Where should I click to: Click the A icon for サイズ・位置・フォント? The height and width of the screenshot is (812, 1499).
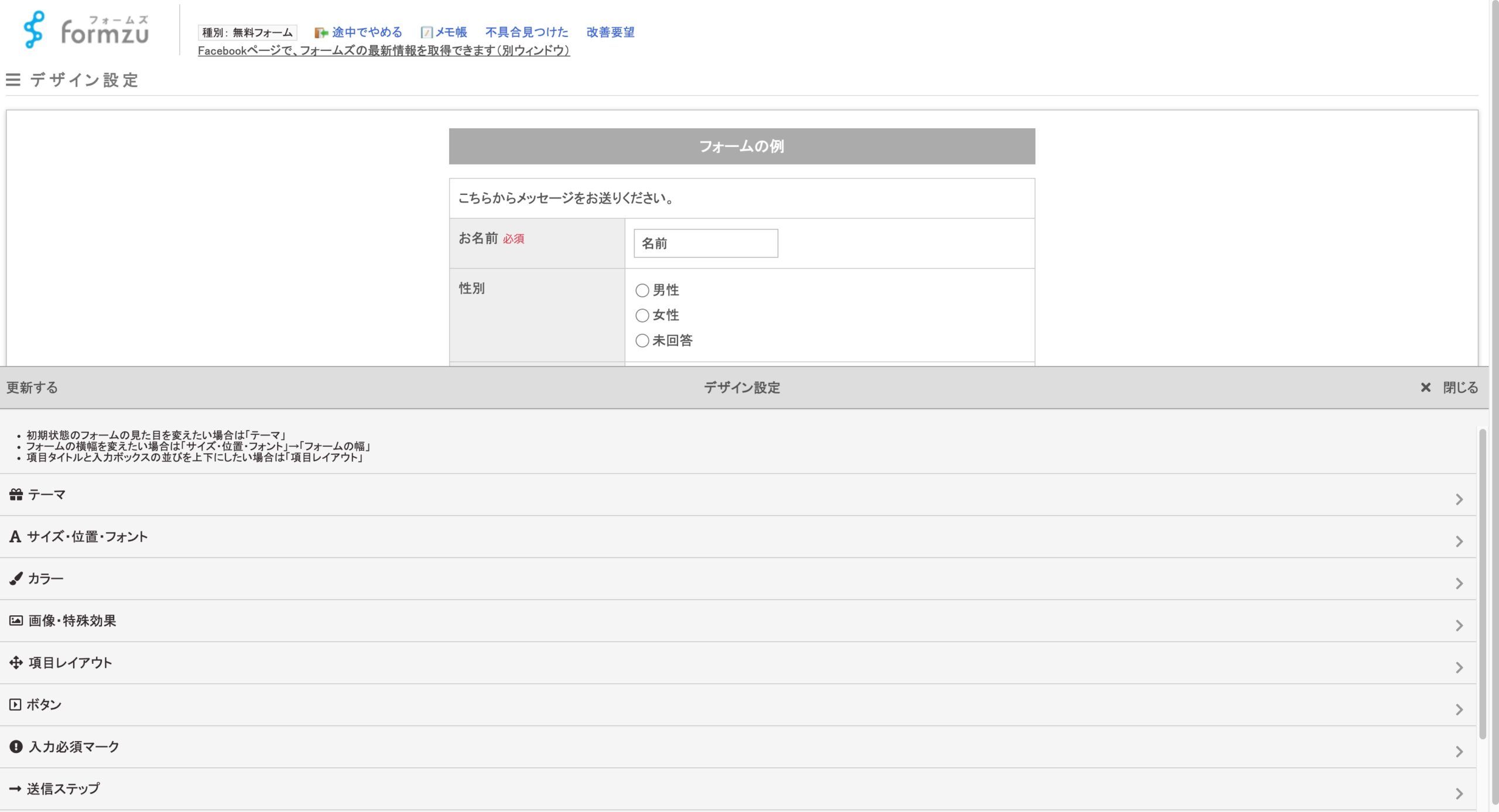[x=15, y=536]
